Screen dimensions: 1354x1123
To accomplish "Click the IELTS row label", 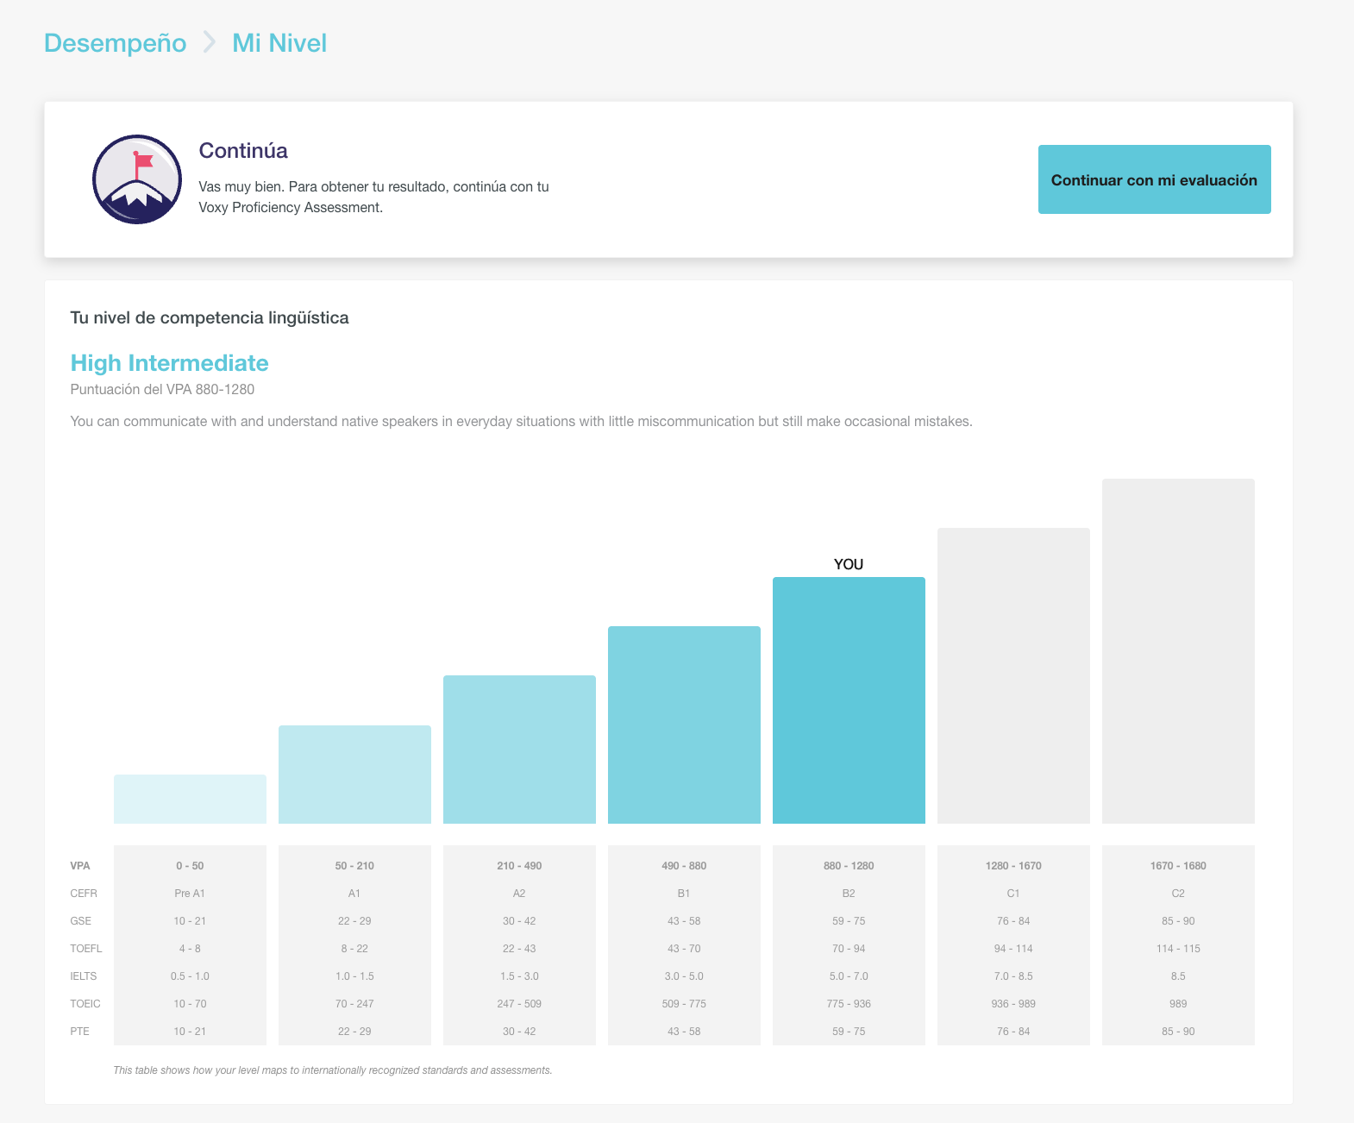I will tap(84, 976).
